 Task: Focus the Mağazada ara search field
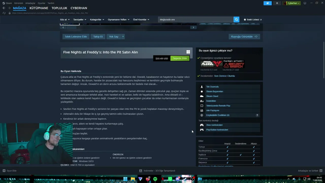pos(196,20)
